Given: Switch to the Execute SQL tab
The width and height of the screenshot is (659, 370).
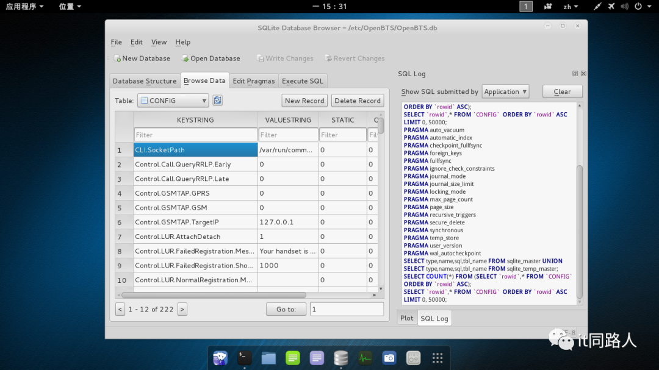Looking at the screenshot, I should click(x=303, y=81).
